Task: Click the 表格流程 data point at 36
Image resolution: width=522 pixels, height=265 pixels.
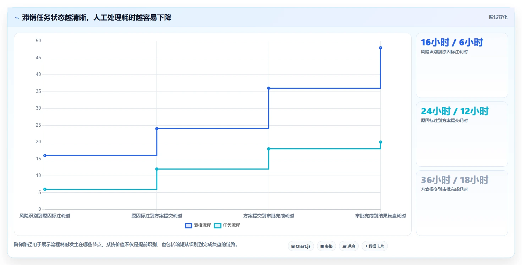Action: [x=269, y=88]
